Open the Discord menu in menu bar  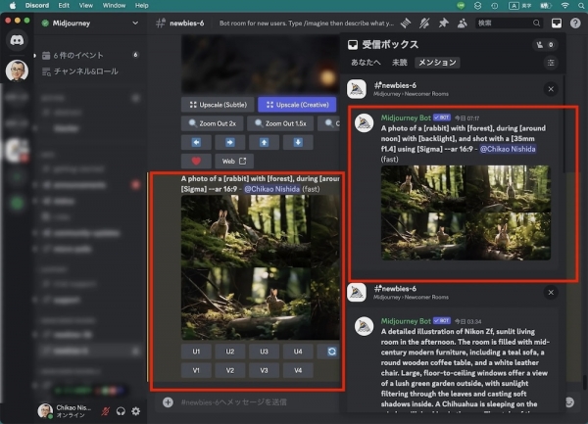pyautogui.click(x=37, y=5)
